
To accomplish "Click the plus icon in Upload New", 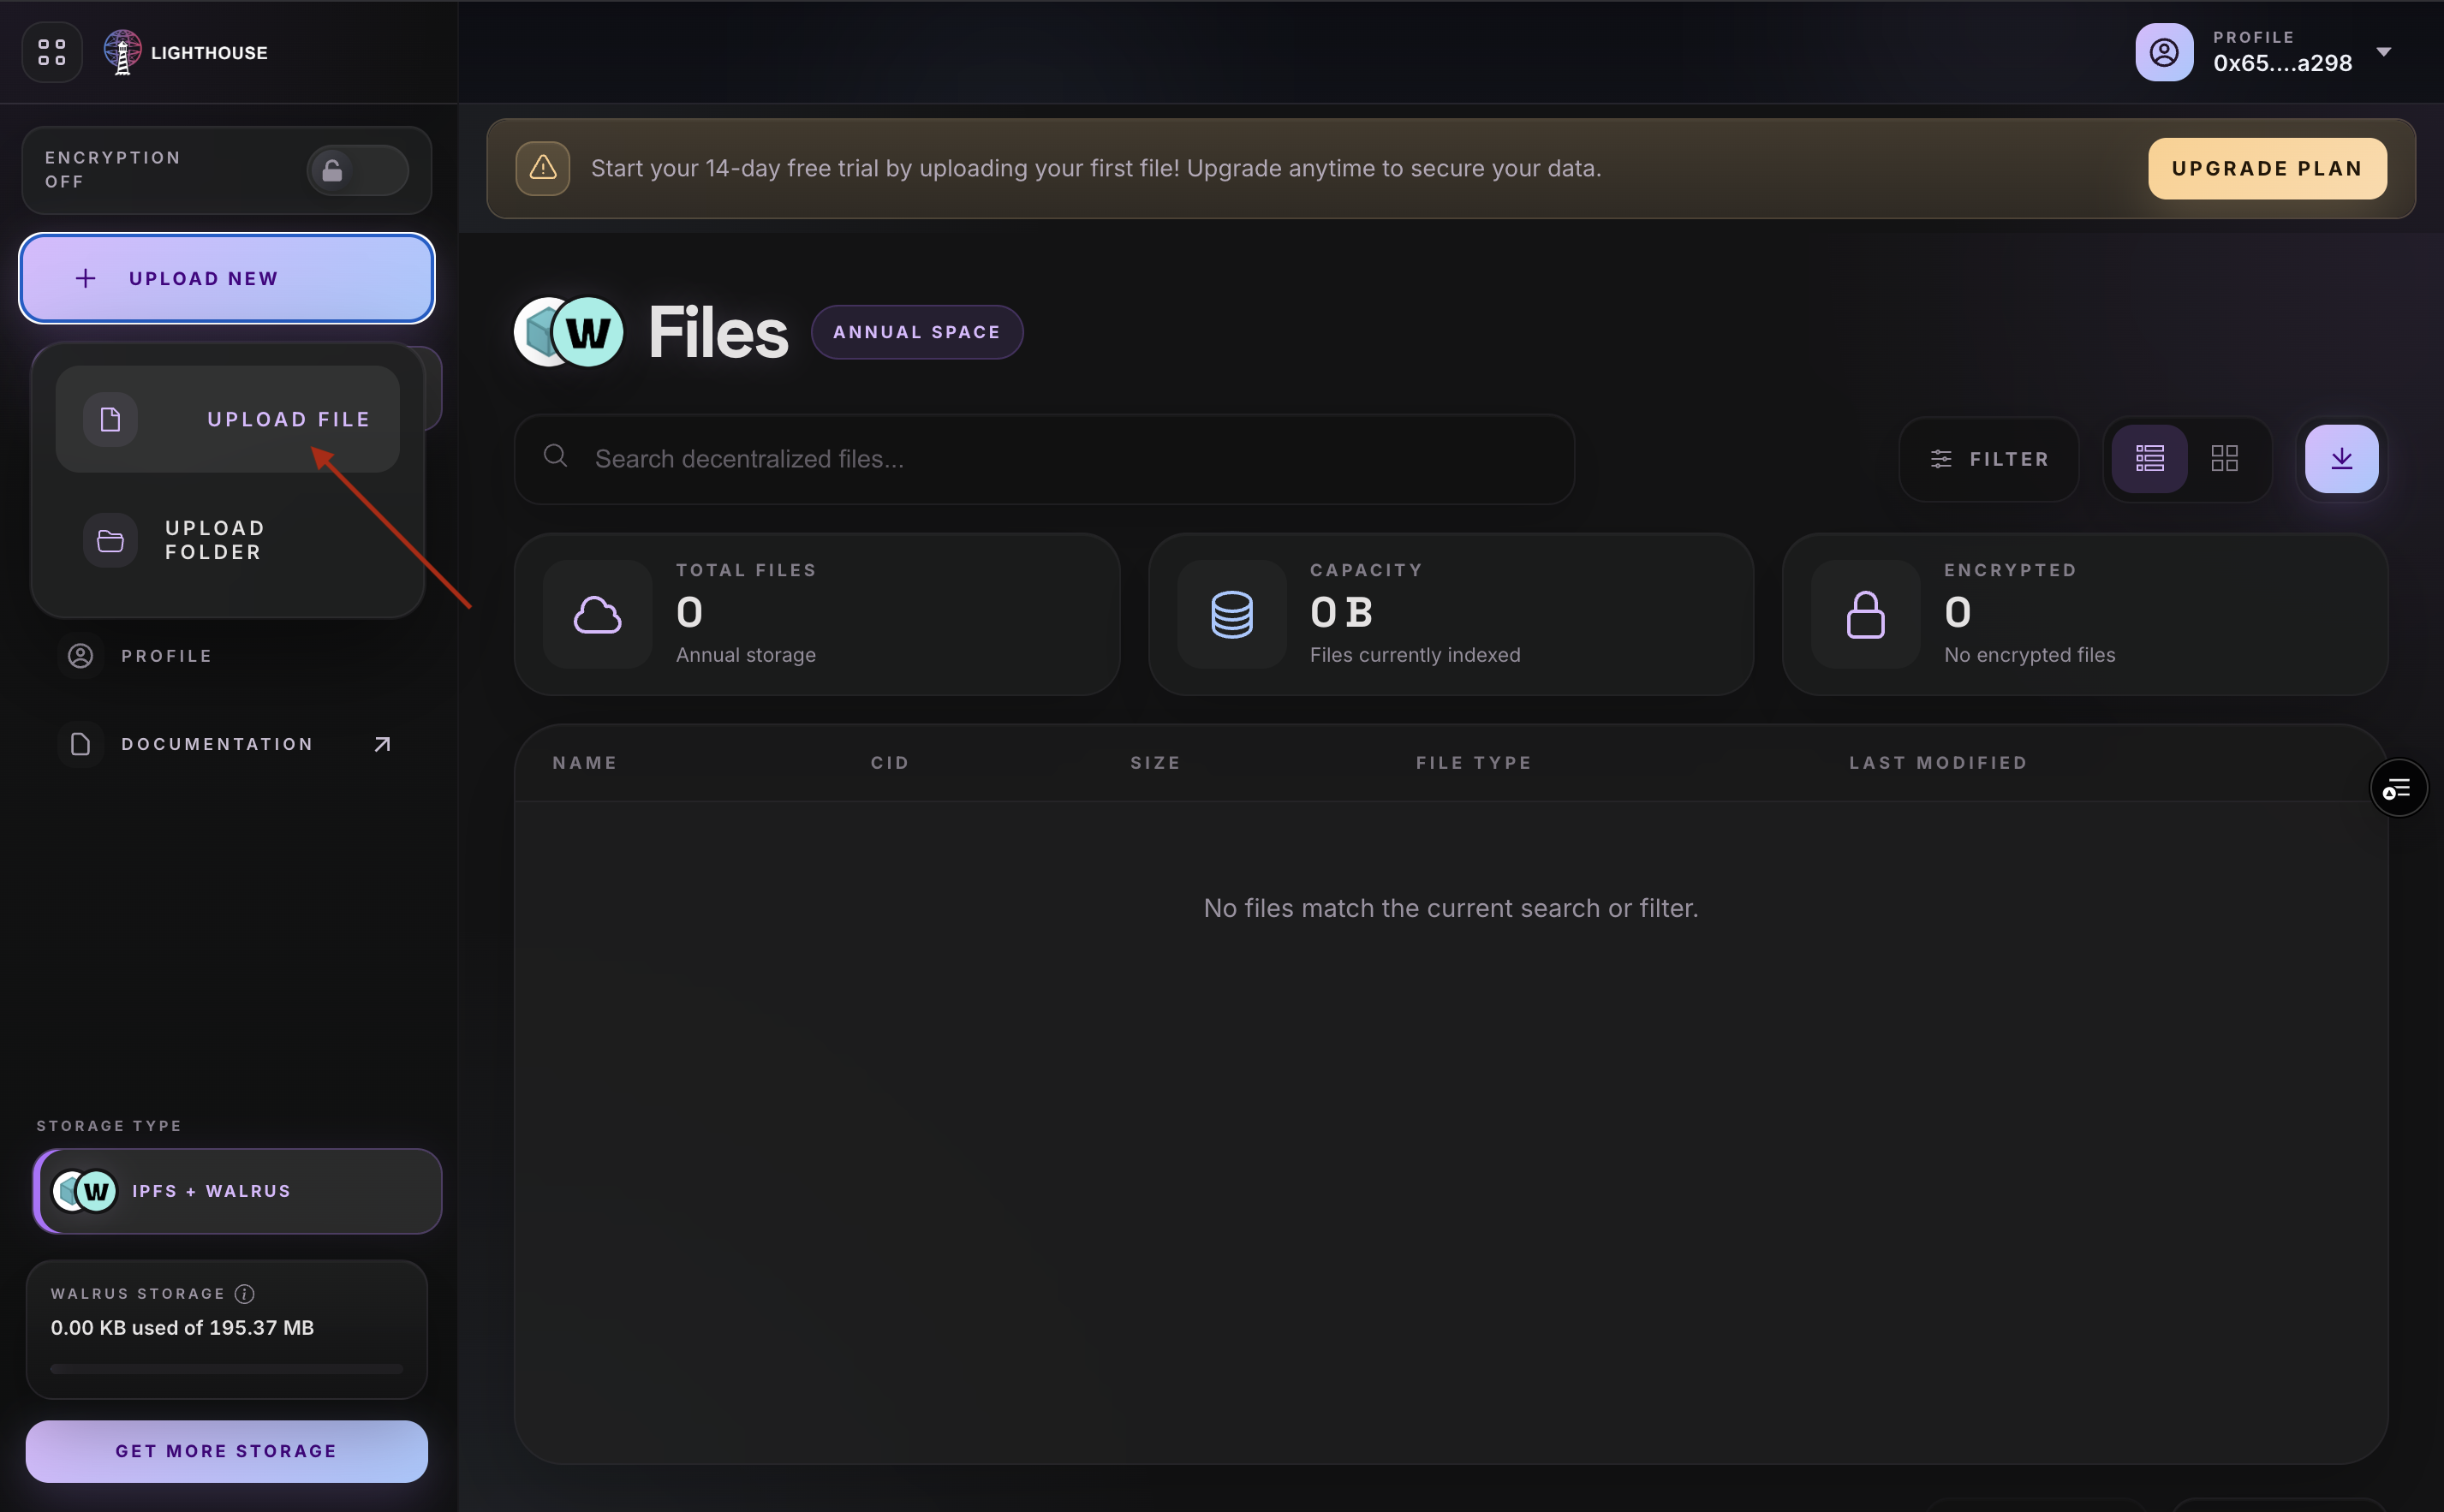I will coord(86,278).
